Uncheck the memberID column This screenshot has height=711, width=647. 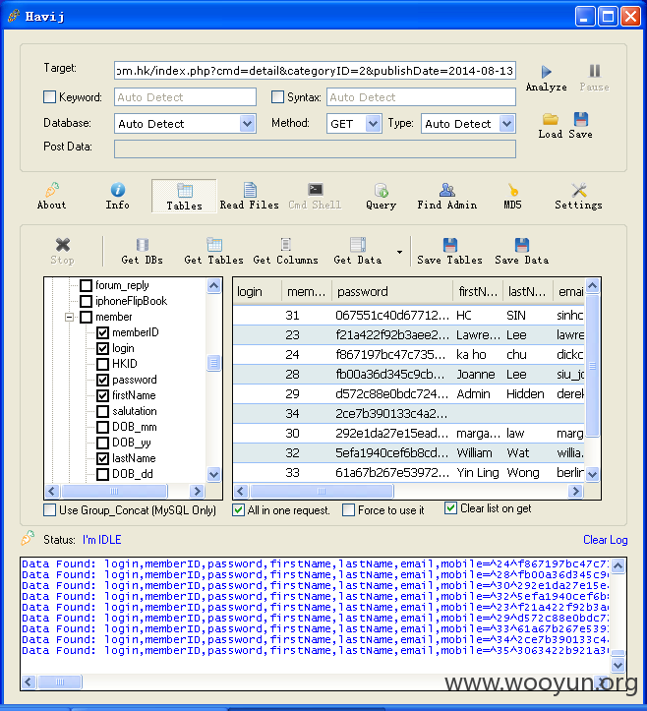pyautogui.click(x=103, y=332)
